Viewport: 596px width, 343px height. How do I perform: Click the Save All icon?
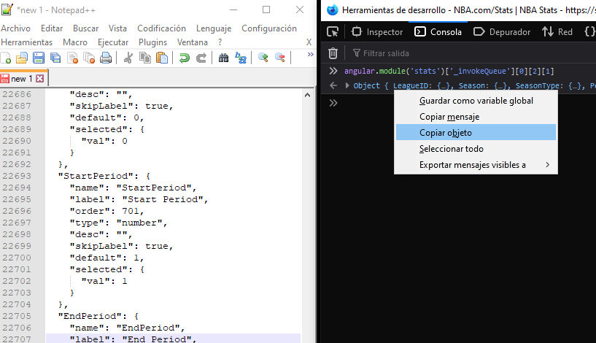tap(55, 58)
